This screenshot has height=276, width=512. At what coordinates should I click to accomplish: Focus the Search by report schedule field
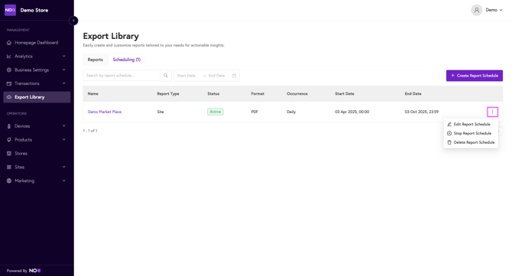(x=122, y=76)
